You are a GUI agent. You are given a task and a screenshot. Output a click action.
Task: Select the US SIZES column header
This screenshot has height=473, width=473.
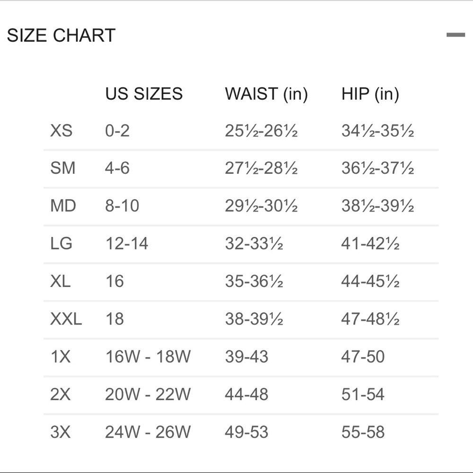point(144,94)
